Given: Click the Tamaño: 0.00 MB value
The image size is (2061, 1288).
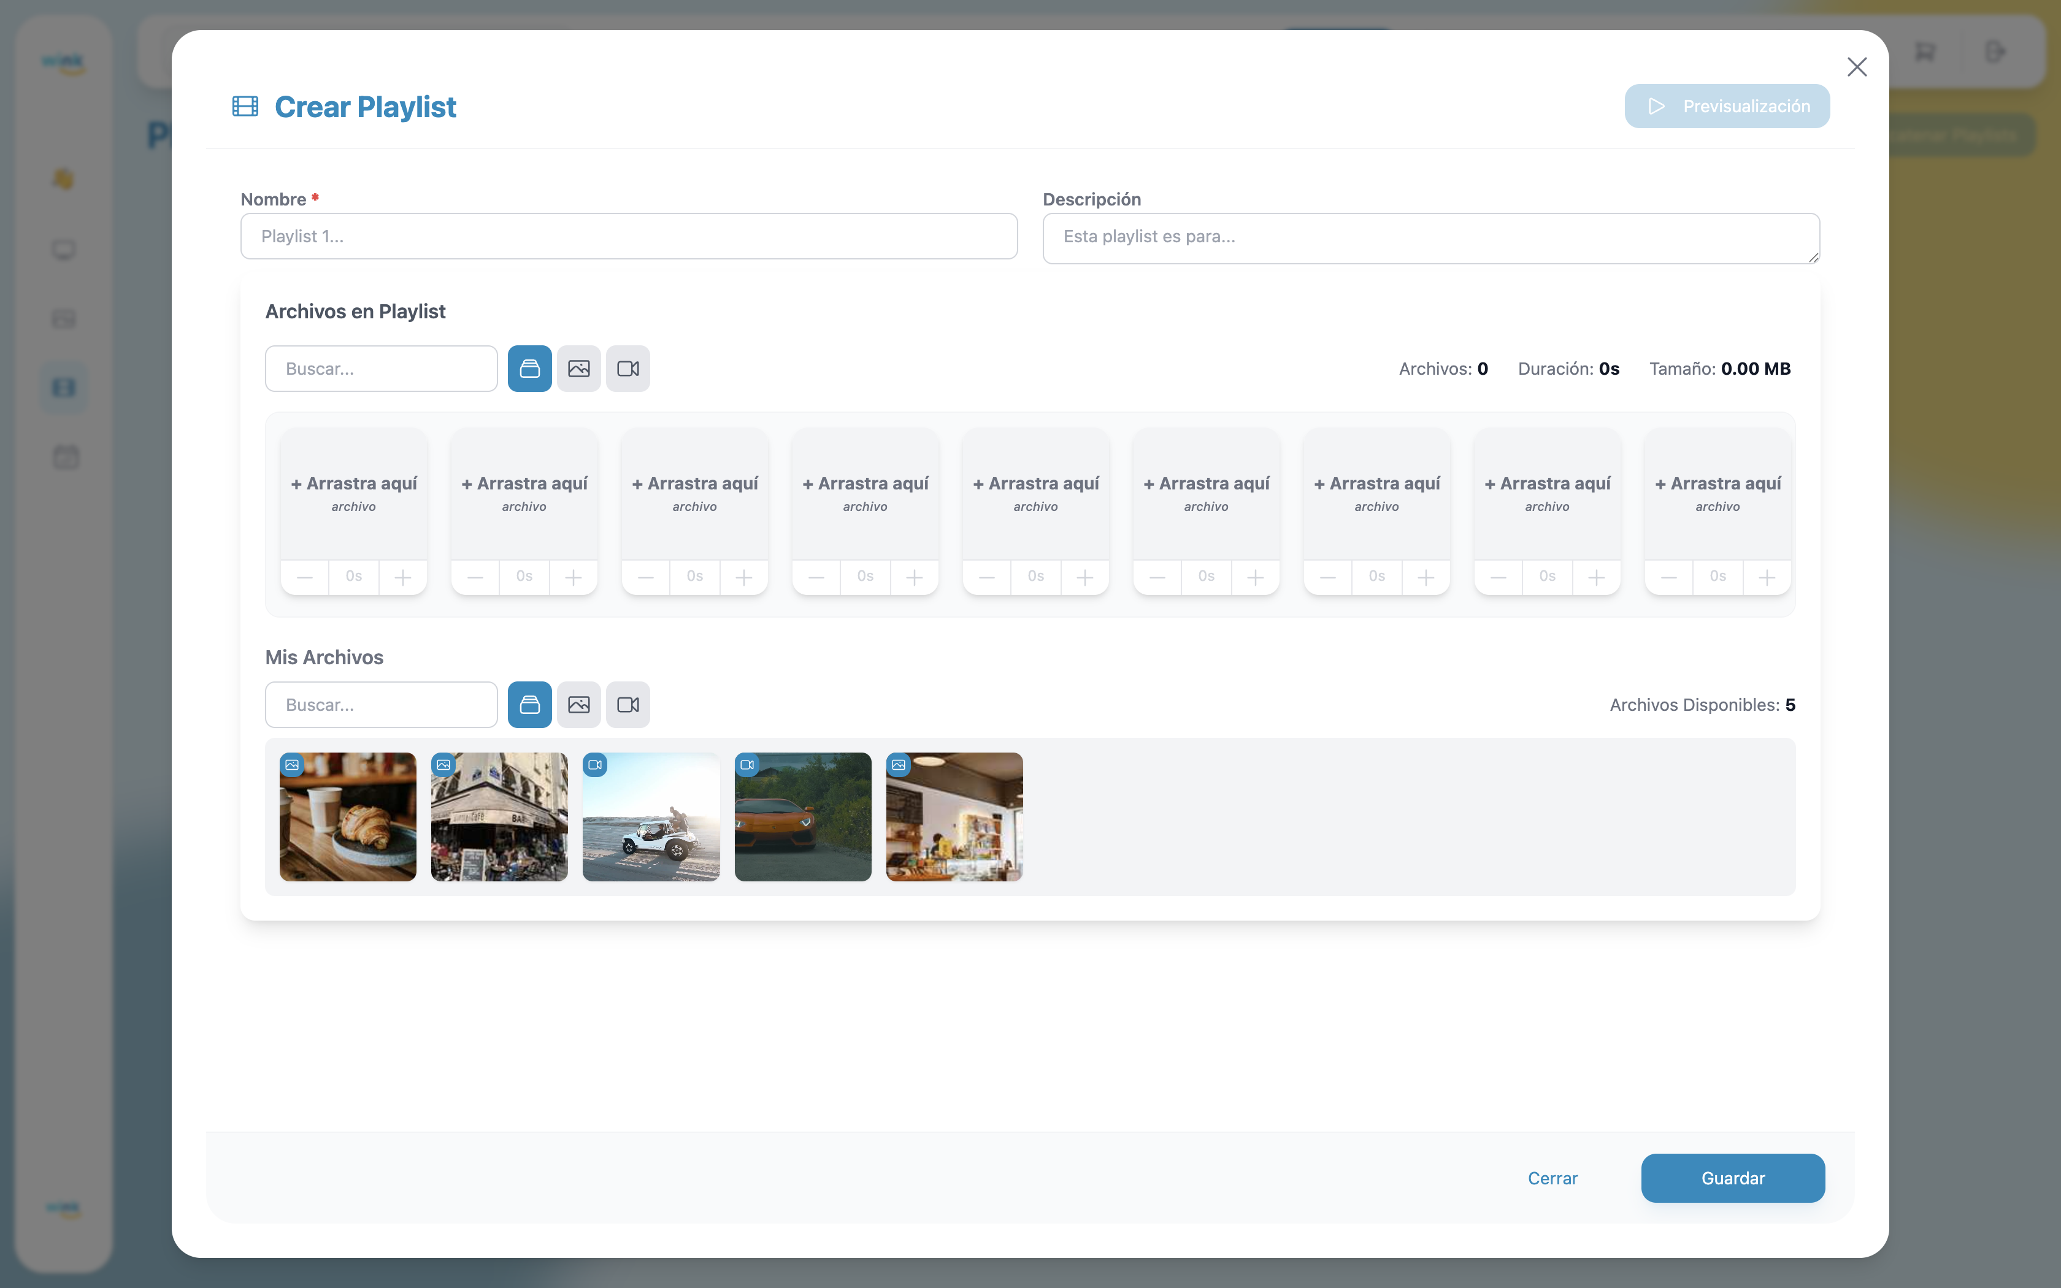Looking at the screenshot, I should [x=1719, y=369].
